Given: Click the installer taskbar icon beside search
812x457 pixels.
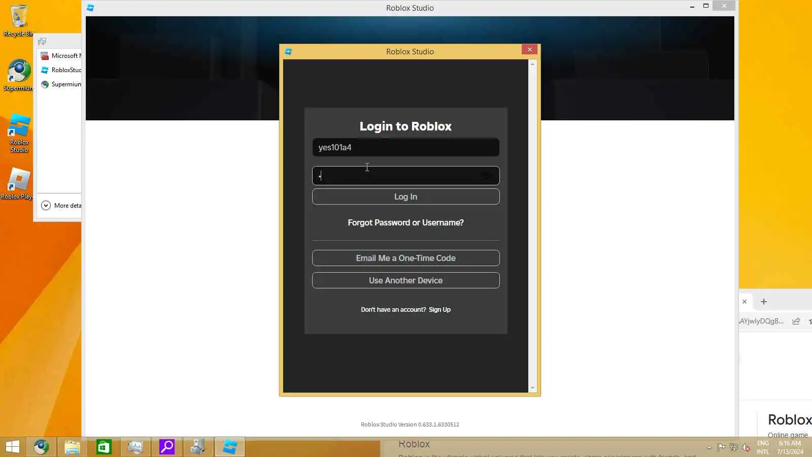Looking at the screenshot, I should (x=198, y=447).
